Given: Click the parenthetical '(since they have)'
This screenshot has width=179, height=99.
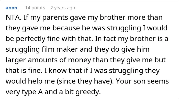Looking at the screenshot, I should pos(85,81).
